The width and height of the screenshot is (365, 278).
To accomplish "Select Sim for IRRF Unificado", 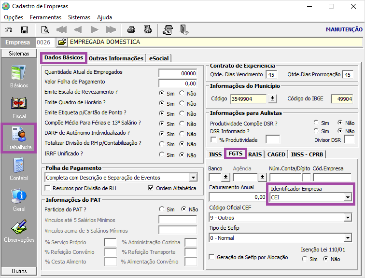I will (161, 154).
